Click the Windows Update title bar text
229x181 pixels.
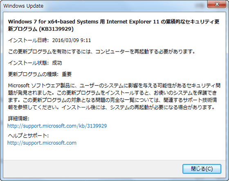tap(23, 6)
